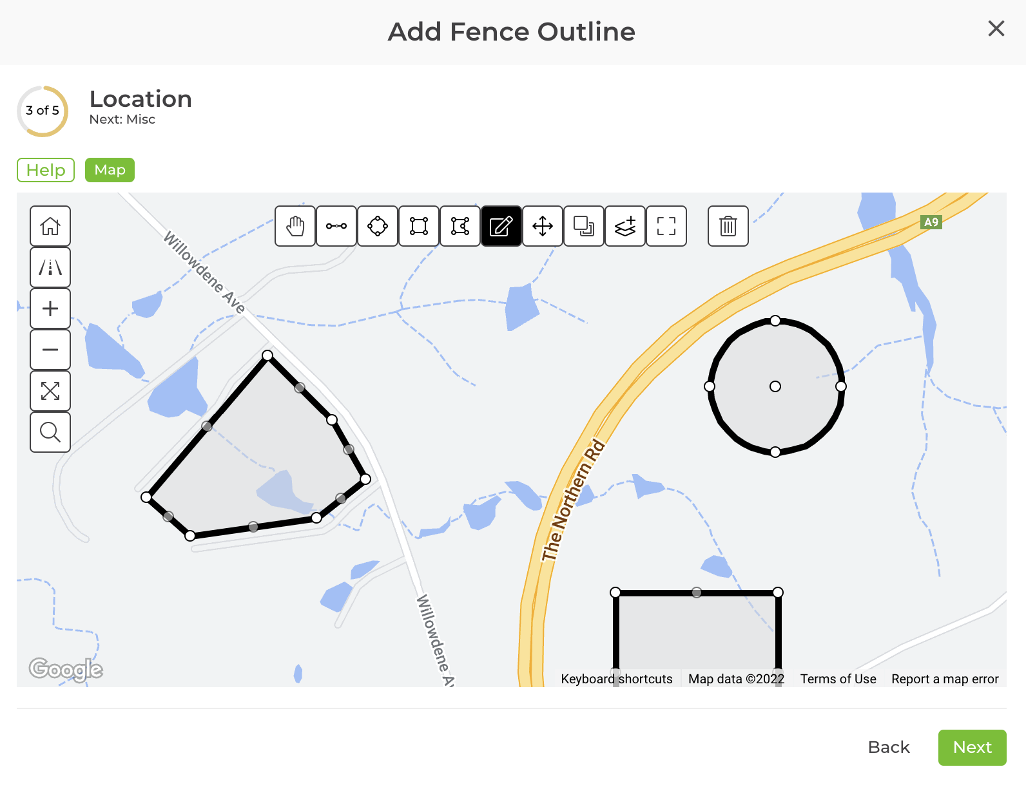Zoom in using the plus control
The width and height of the screenshot is (1026, 796).
pyautogui.click(x=50, y=308)
